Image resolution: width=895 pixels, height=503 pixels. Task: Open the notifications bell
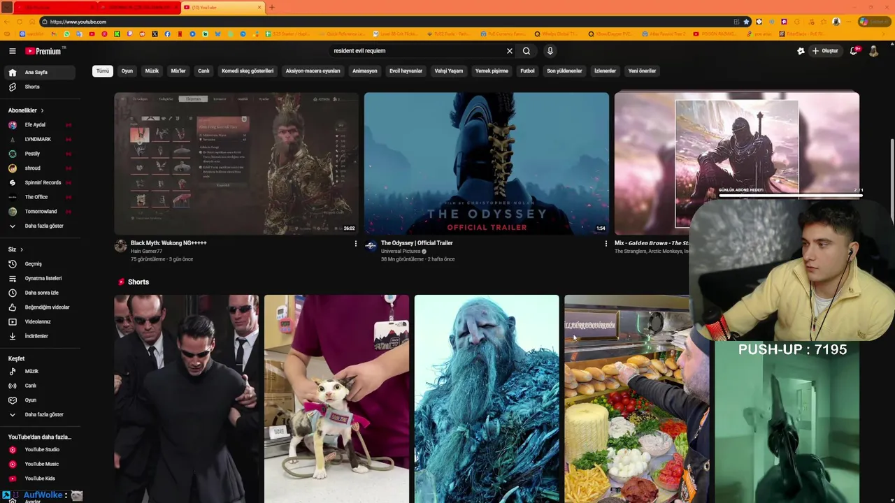point(854,51)
